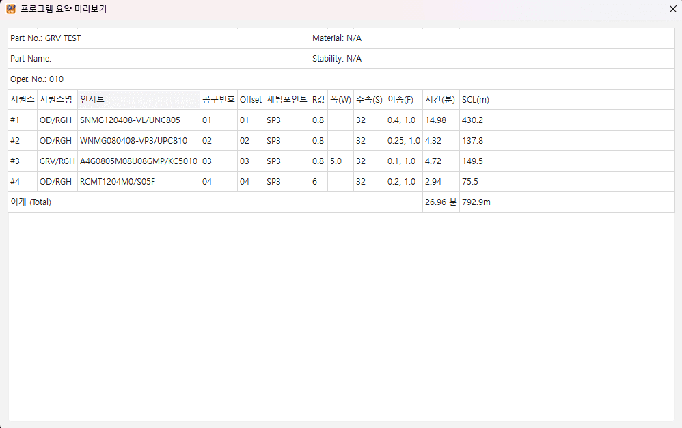Select the Offset column header

point(250,99)
